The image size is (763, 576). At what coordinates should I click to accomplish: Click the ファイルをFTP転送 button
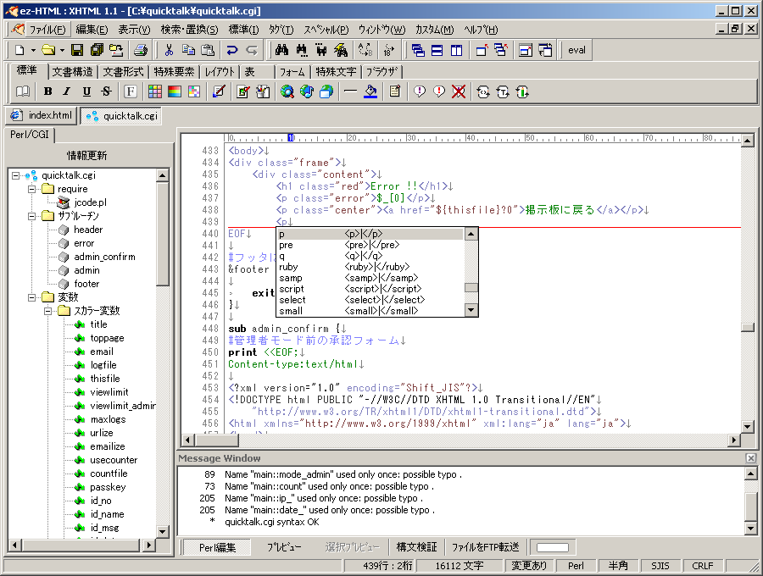coord(485,547)
